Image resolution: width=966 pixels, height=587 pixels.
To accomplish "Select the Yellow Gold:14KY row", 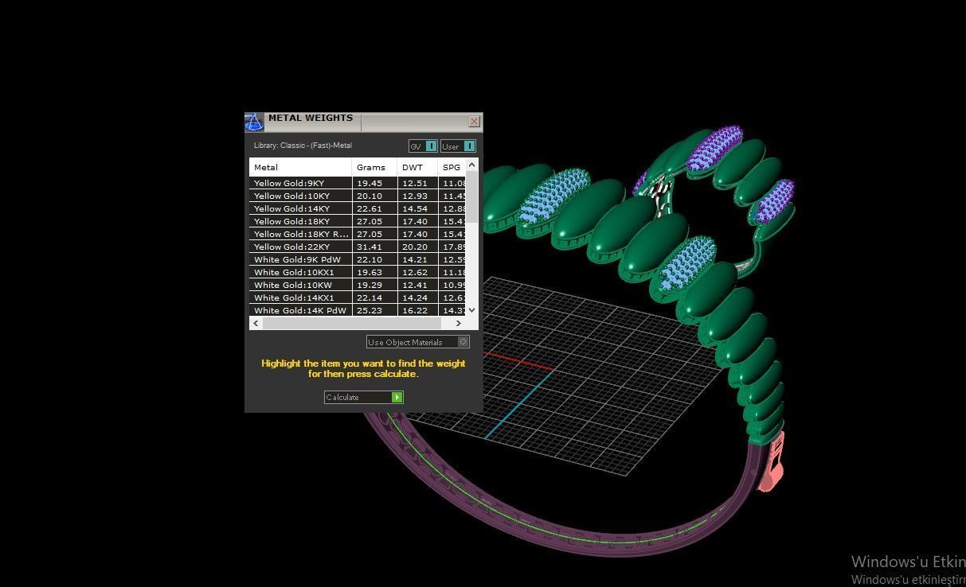I will coord(358,208).
